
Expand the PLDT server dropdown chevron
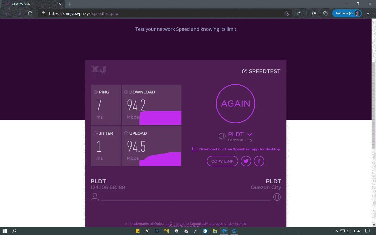click(x=250, y=134)
